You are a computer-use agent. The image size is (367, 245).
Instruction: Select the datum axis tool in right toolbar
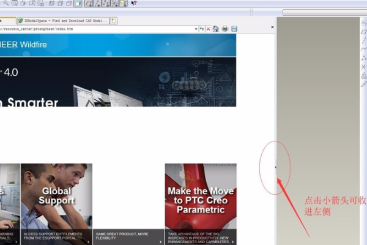click(x=363, y=41)
